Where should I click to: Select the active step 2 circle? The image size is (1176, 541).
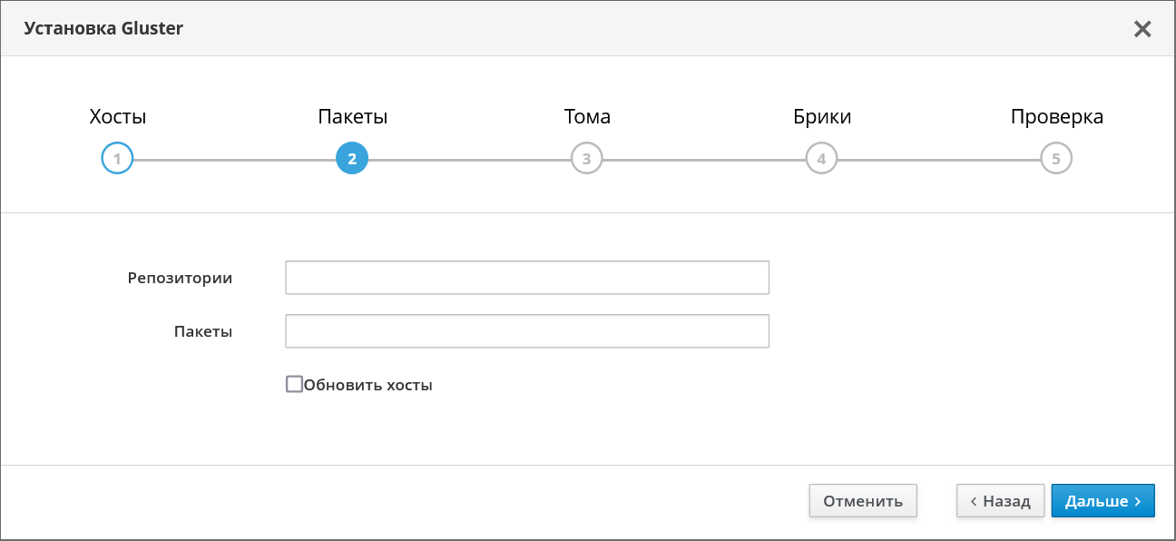352,158
